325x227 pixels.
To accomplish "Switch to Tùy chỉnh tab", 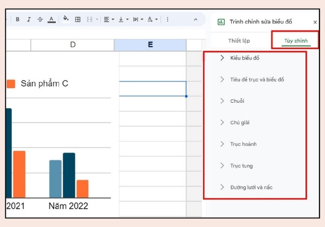I will 296,41.
